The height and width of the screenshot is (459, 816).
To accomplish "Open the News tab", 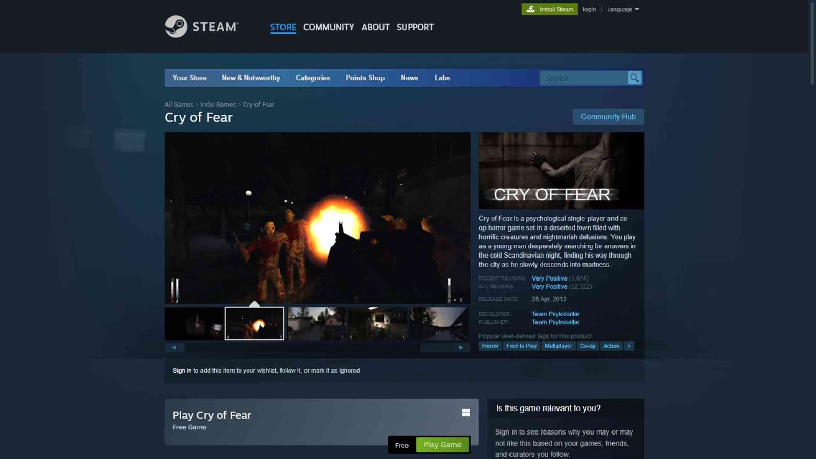I will click(410, 78).
